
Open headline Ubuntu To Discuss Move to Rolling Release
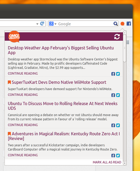pos(63,106)
